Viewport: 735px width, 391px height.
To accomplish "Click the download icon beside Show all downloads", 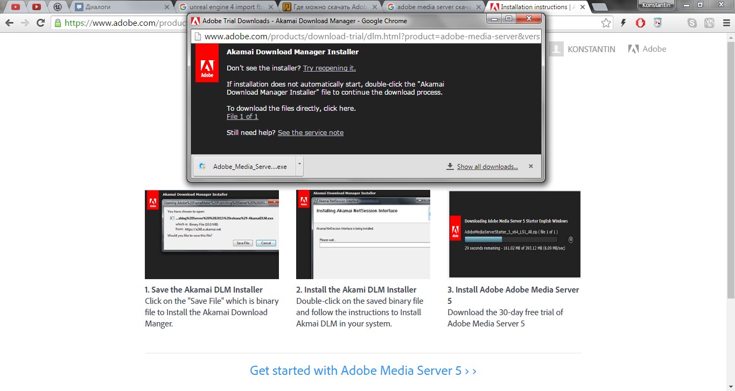I will [450, 167].
